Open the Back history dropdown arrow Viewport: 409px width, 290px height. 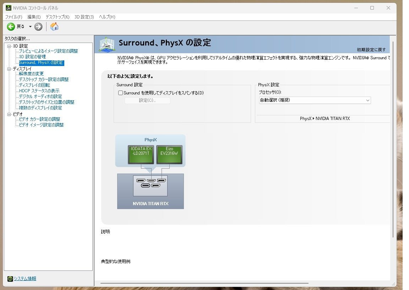30,27
